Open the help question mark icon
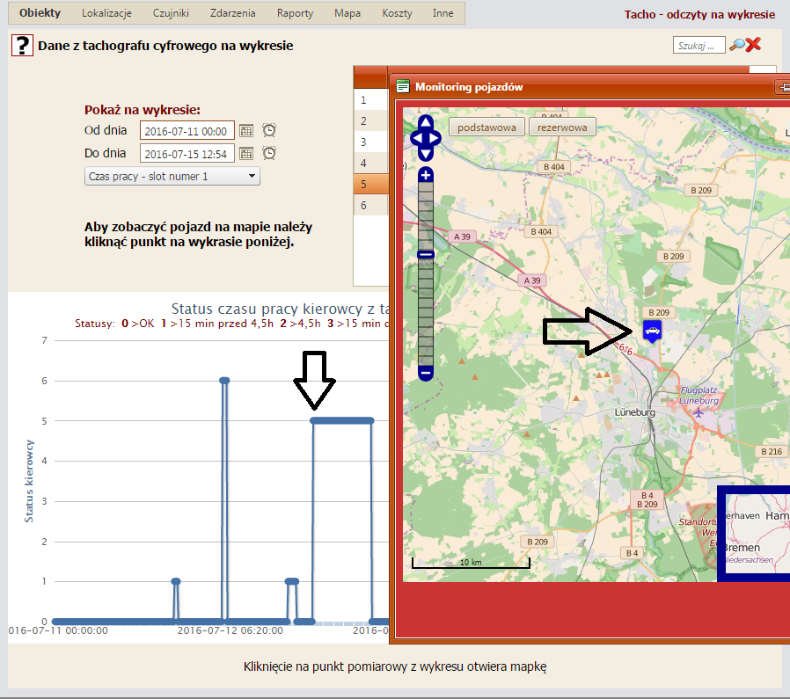The height and width of the screenshot is (699, 790). click(x=22, y=46)
